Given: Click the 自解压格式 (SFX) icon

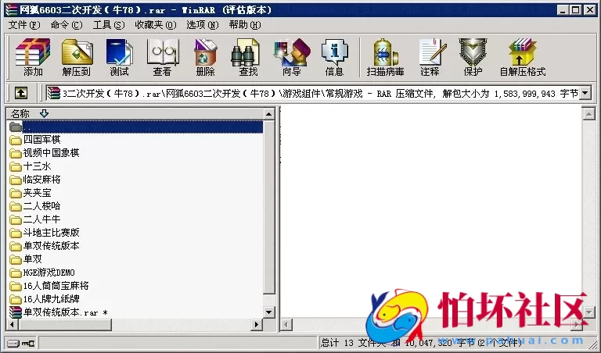Looking at the screenshot, I should [x=522, y=58].
